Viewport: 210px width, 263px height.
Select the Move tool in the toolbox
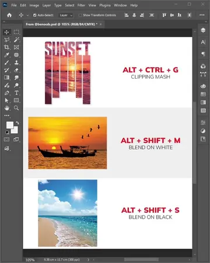(6, 32)
